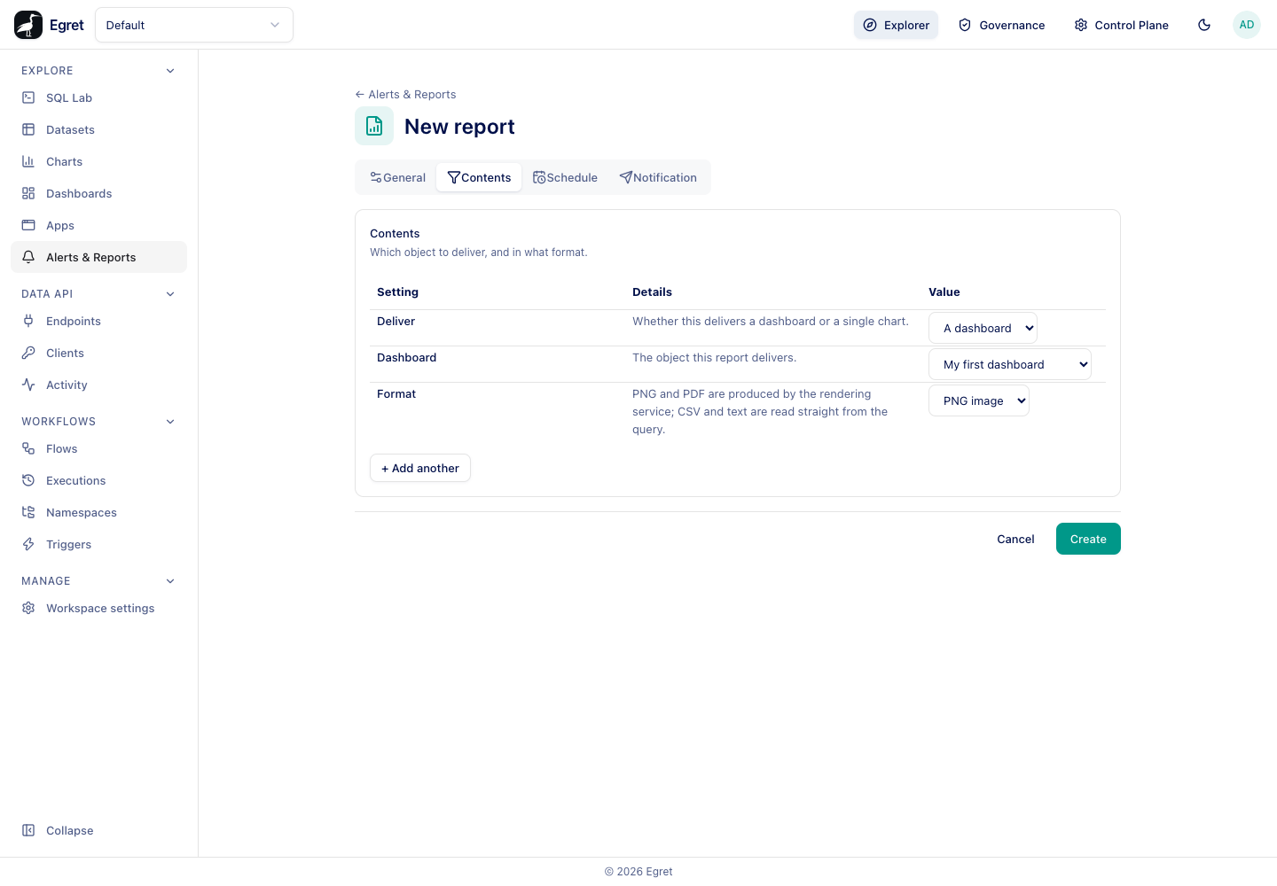
Task: Click the 'New report' page heading
Action: coord(459,127)
